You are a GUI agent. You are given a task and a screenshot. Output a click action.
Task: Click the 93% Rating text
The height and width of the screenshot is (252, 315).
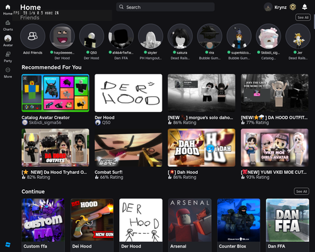(258, 177)
